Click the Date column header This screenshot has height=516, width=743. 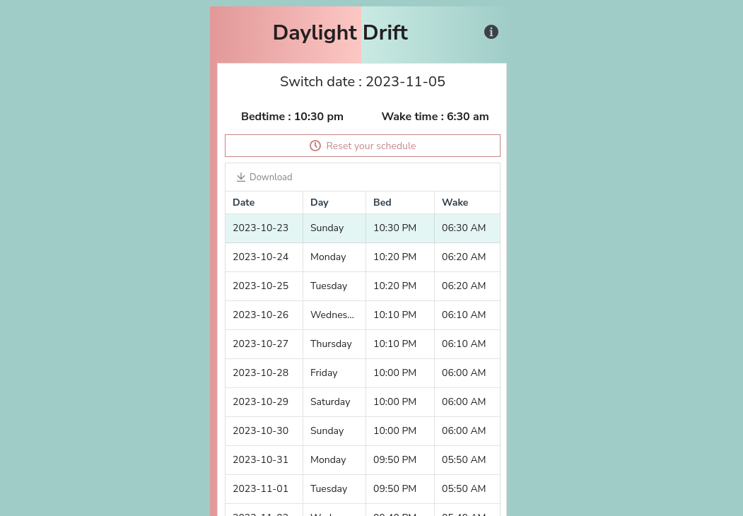[x=244, y=202]
